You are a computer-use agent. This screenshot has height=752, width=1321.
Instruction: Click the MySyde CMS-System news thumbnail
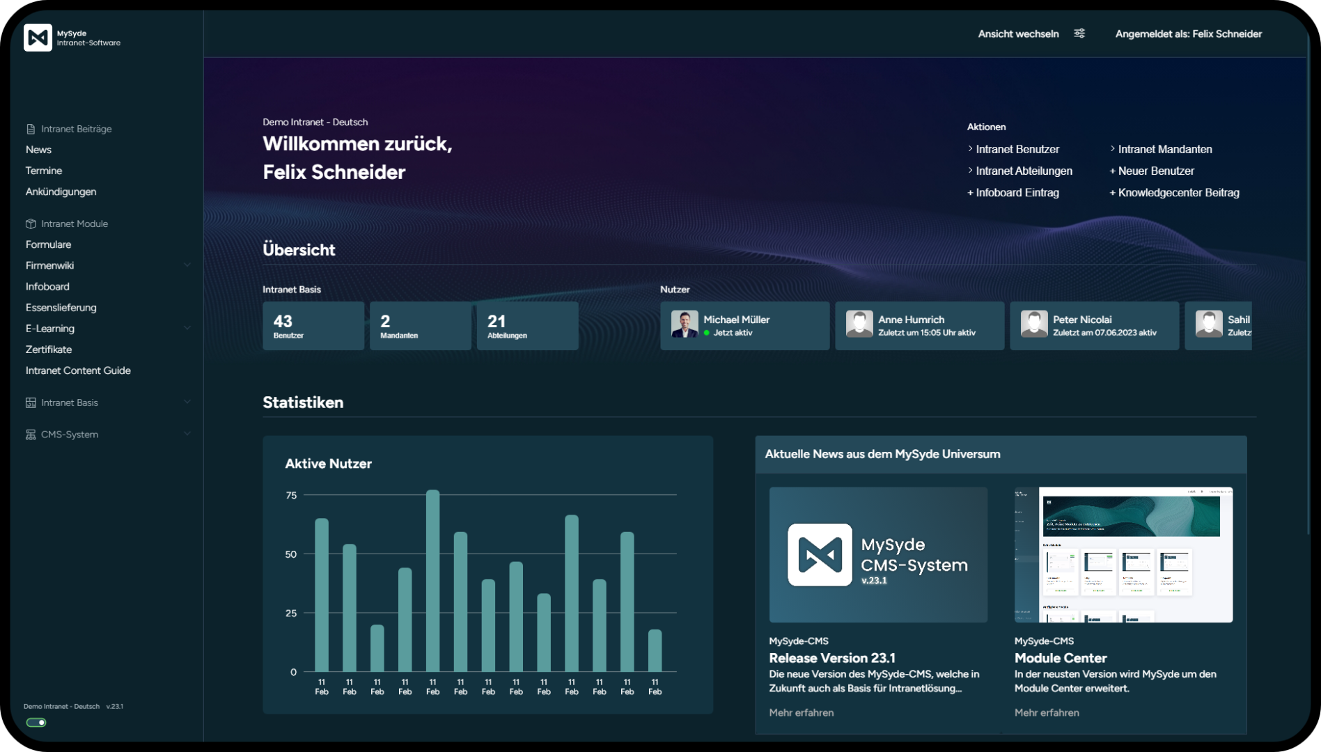coord(878,554)
